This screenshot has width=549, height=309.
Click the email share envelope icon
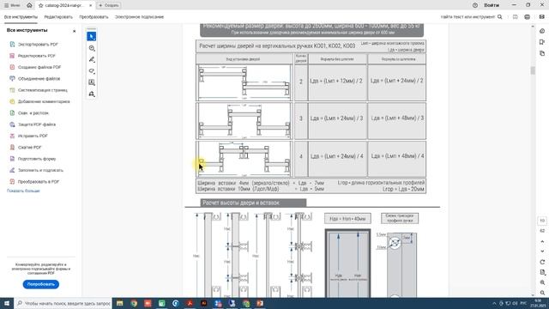pyautogui.click(x=542, y=17)
